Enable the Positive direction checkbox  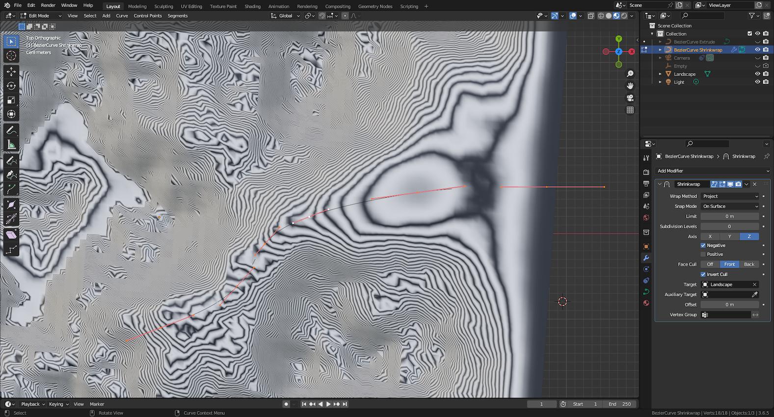[703, 254]
